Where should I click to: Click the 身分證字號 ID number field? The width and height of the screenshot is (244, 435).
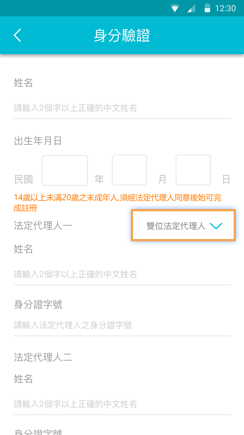point(73,325)
